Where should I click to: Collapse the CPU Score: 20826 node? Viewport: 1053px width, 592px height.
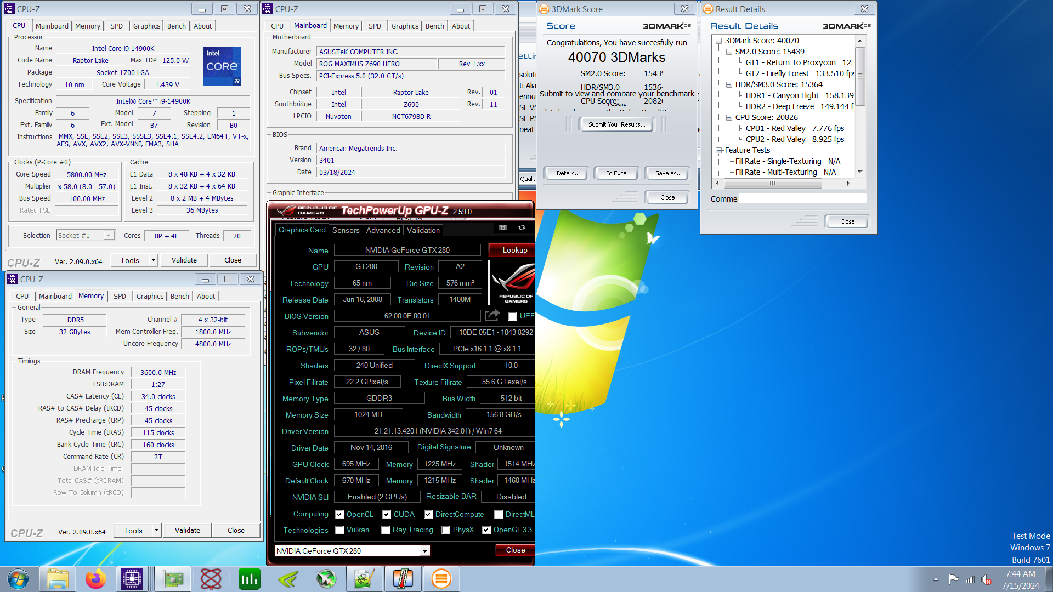click(729, 117)
